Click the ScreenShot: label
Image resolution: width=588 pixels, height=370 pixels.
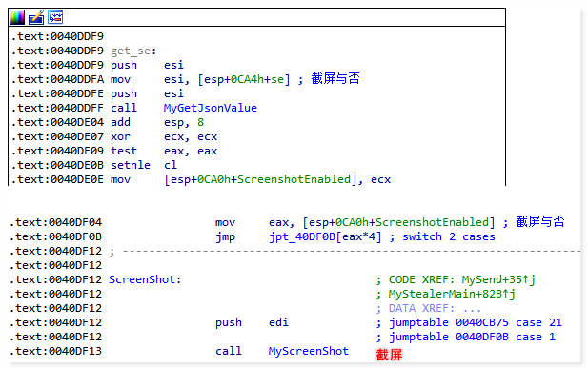(145, 279)
